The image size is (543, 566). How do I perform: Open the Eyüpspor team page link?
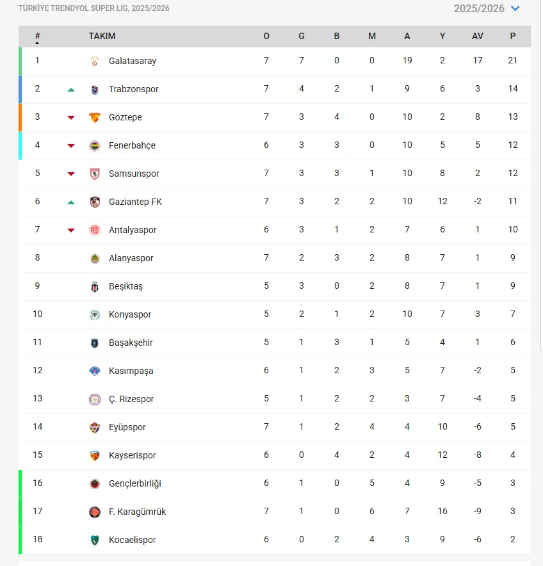pos(127,427)
